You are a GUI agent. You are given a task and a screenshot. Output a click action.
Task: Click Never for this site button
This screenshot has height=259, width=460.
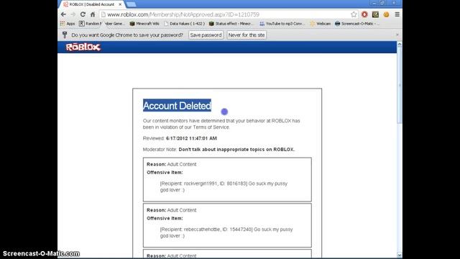(247, 35)
